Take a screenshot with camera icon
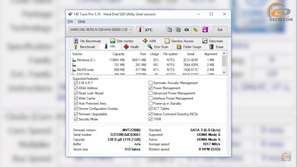 coord(187,30)
